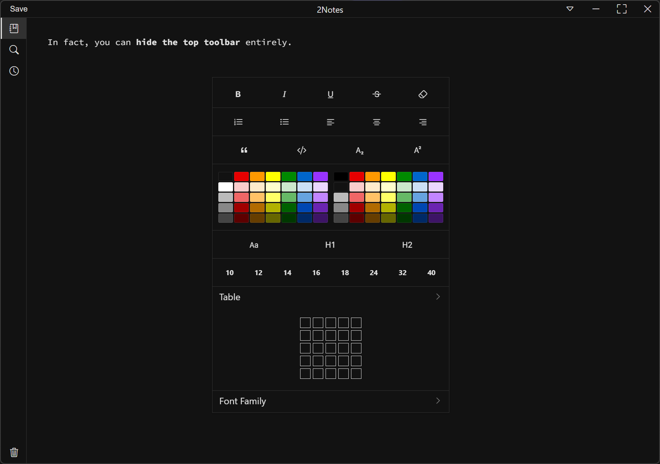
Task: Open the history clock icon
Action: (14, 71)
